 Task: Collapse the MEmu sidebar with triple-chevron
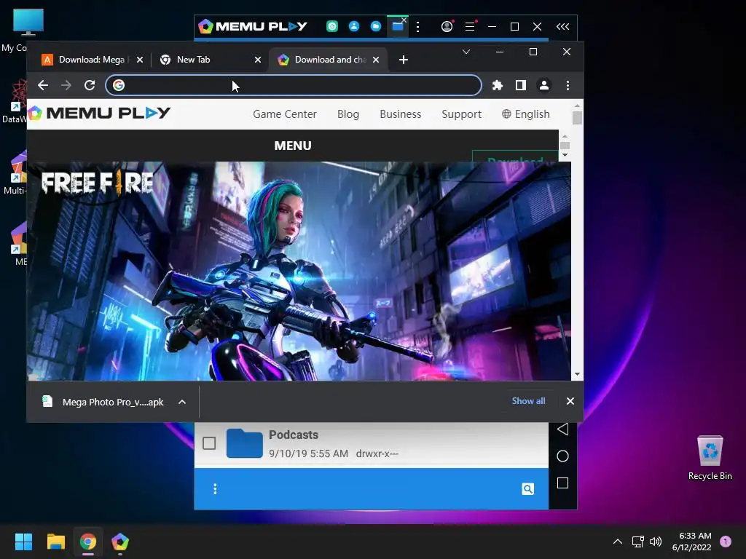click(563, 27)
